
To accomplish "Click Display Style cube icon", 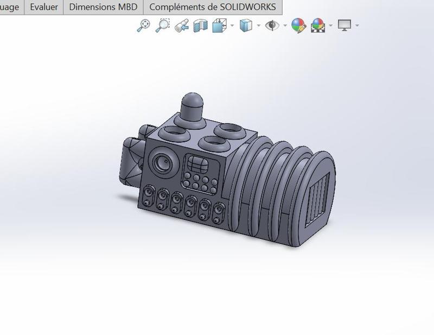I will [x=246, y=26].
